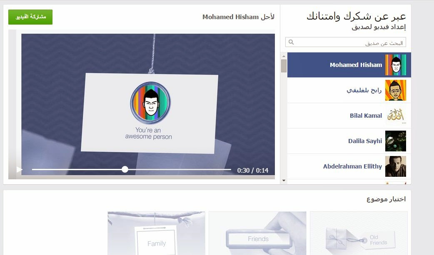
Task: Choose the Old Friends theme
Action: click(x=359, y=233)
